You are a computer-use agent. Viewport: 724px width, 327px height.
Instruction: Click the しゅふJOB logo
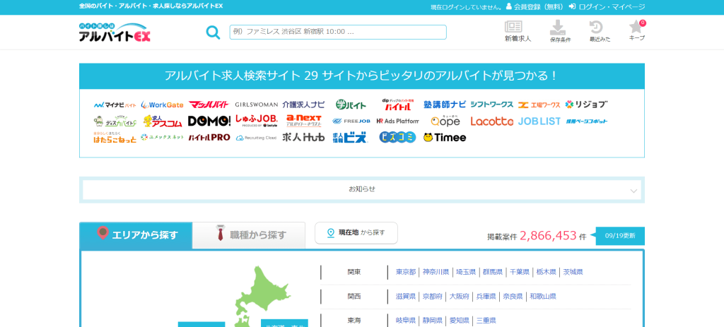(256, 121)
